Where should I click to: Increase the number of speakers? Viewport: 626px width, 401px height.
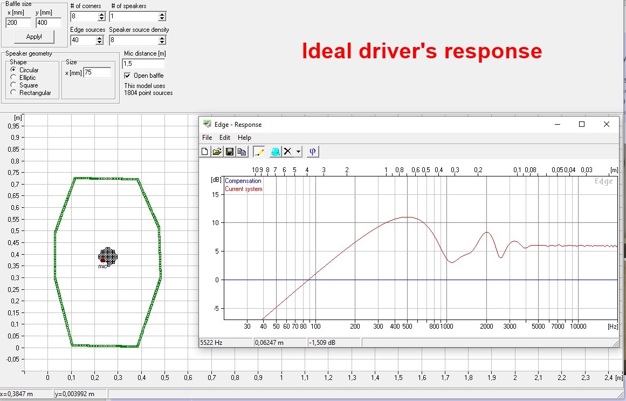[162, 14]
